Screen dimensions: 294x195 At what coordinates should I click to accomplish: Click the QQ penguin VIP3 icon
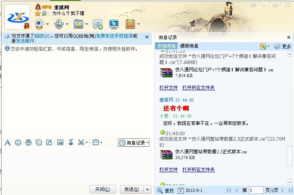click(38, 7)
